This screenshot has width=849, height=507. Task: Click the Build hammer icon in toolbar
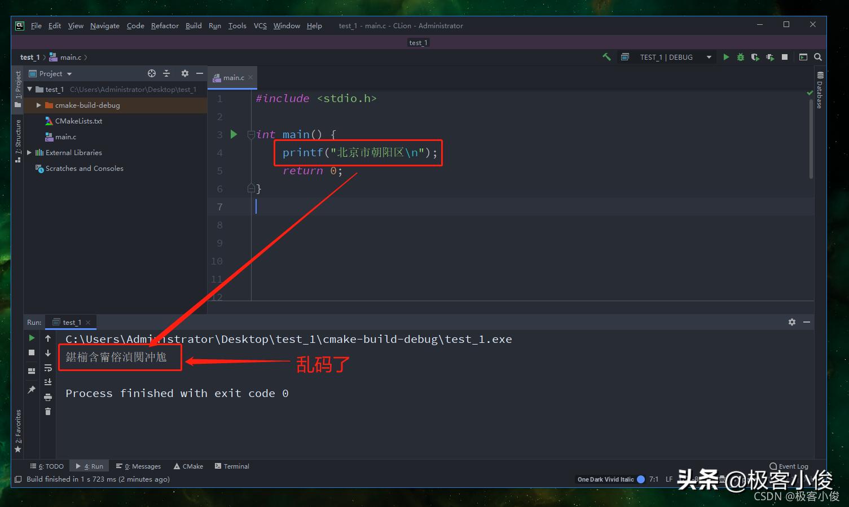pyautogui.click(x=606, y=57)
